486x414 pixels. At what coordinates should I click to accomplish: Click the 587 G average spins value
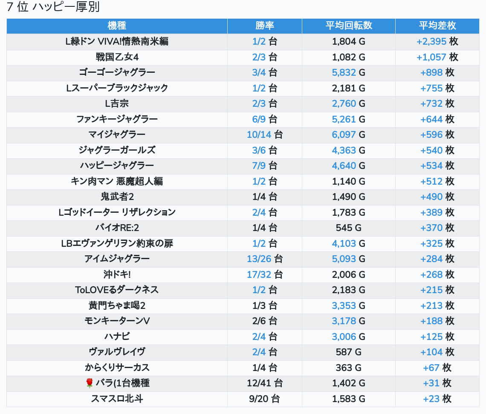click(x=349, y=352)
